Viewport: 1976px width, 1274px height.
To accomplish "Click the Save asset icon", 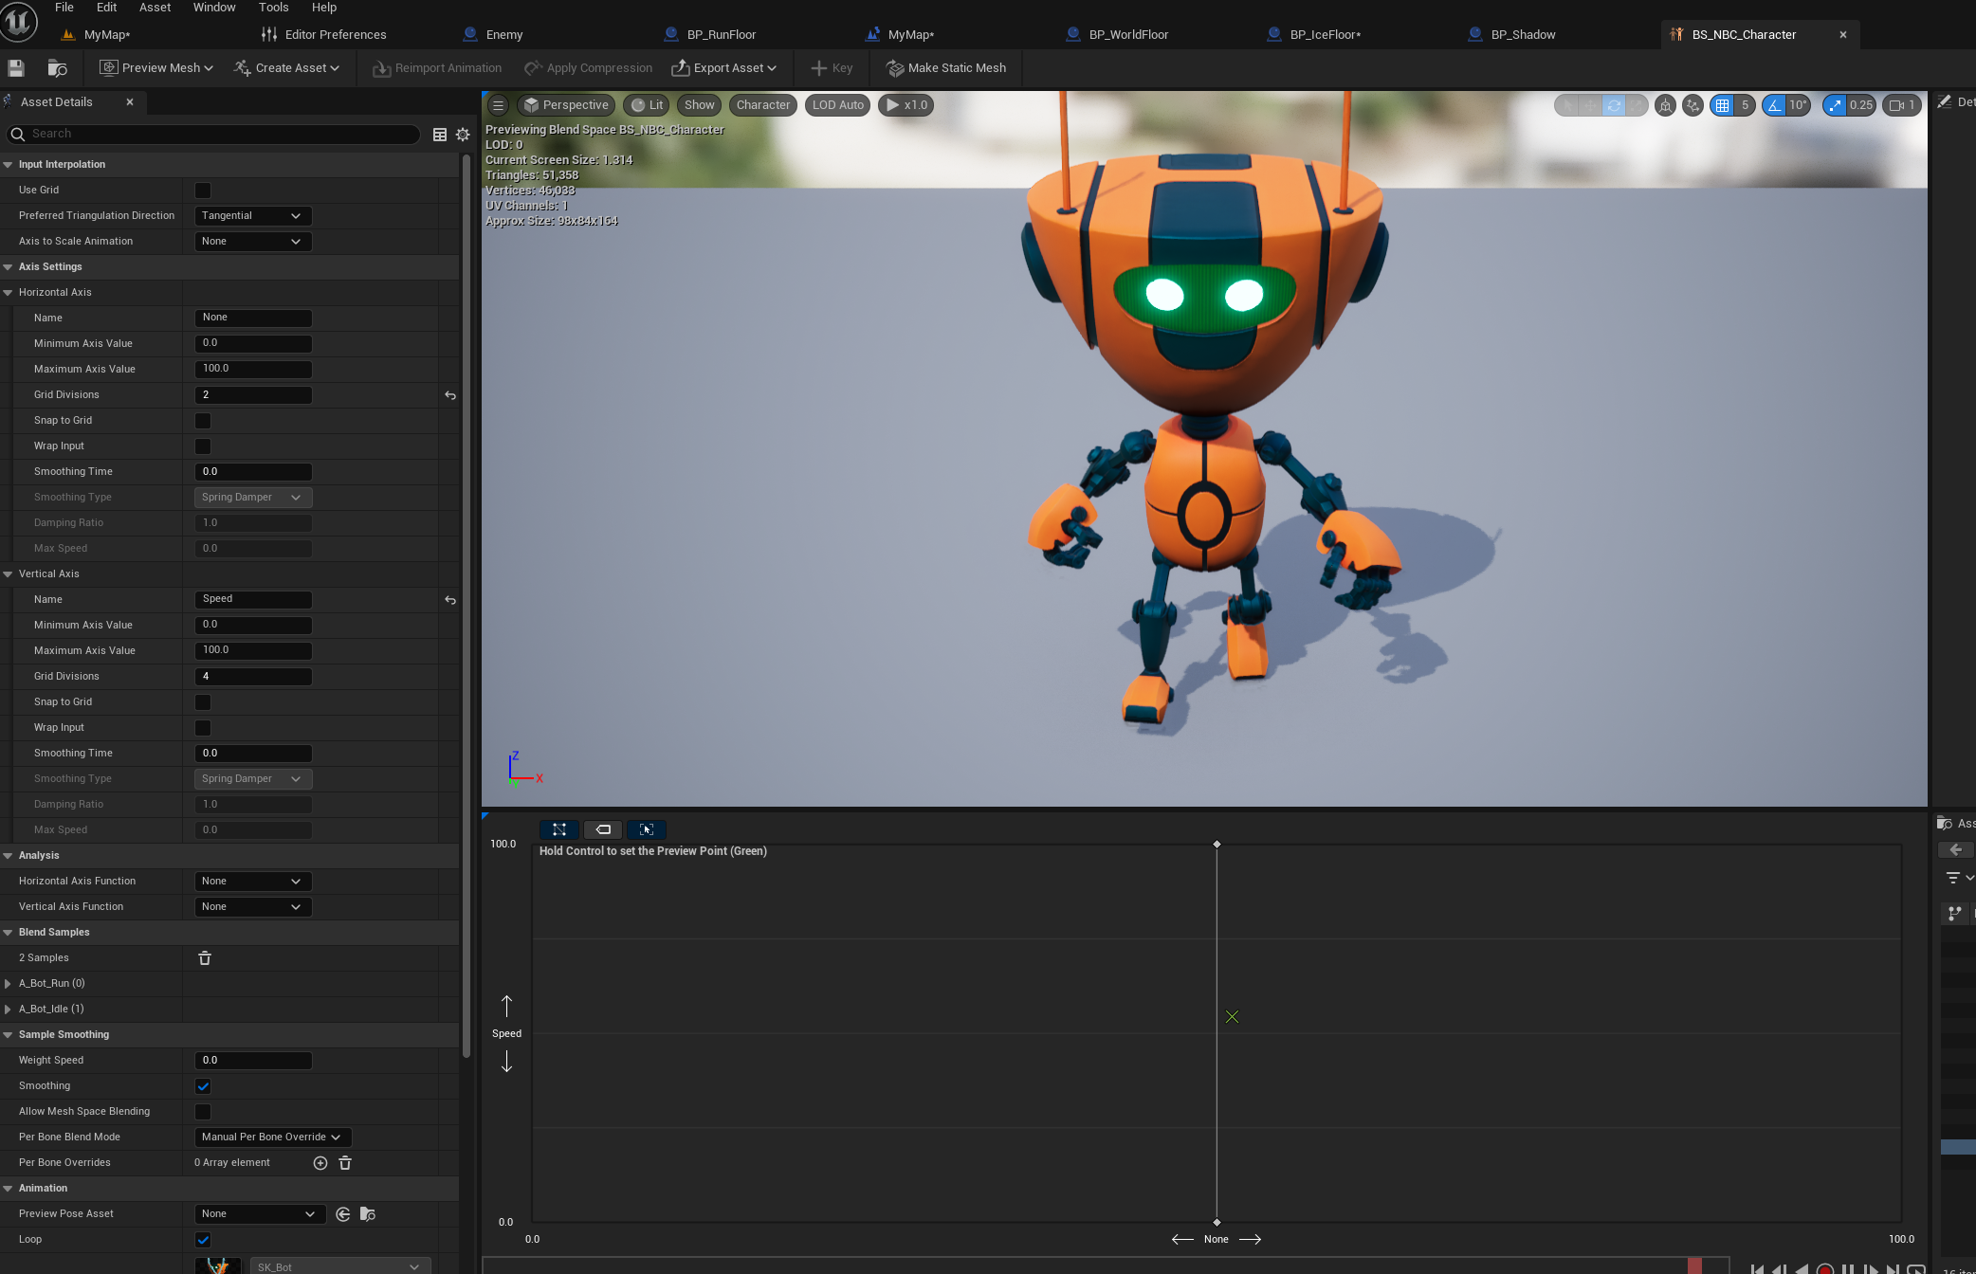I will [15, 68].
